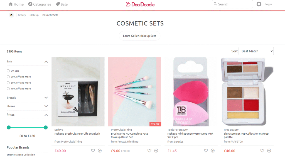Image resolution: width=285 pixels, height=158 pixels.
Task: Open the RMS Beauty palette thumbnail
Action: (x=247, y=92)
